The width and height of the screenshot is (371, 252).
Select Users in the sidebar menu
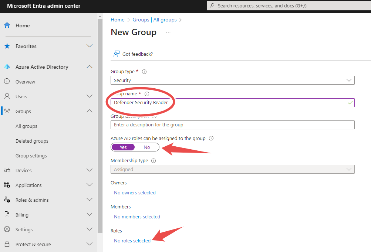coord(21,97)
